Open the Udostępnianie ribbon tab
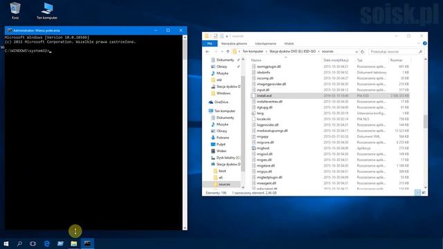443x249 pixels. [x=266, y=44]
